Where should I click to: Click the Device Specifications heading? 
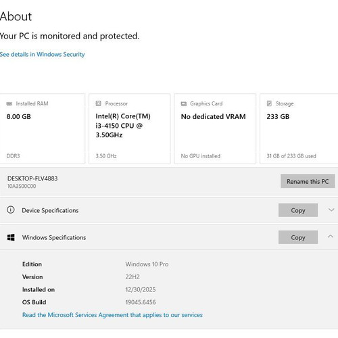click(50, 210)
